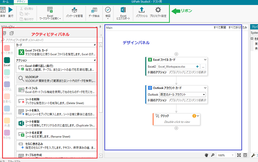Select シートを複製 activity
Viewport: 258px width, 162px height.
tap(56, 123)
